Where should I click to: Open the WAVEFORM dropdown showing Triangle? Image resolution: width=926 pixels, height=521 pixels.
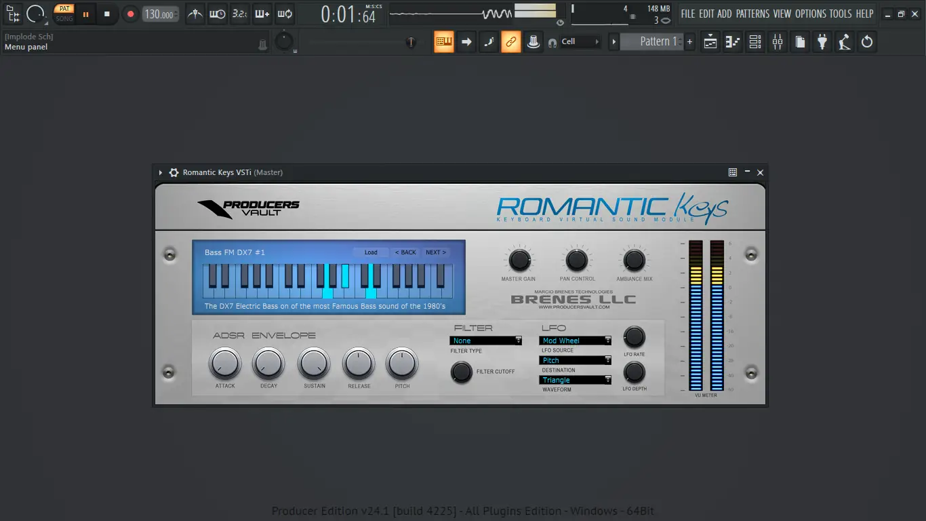click(x=573, y=380)
